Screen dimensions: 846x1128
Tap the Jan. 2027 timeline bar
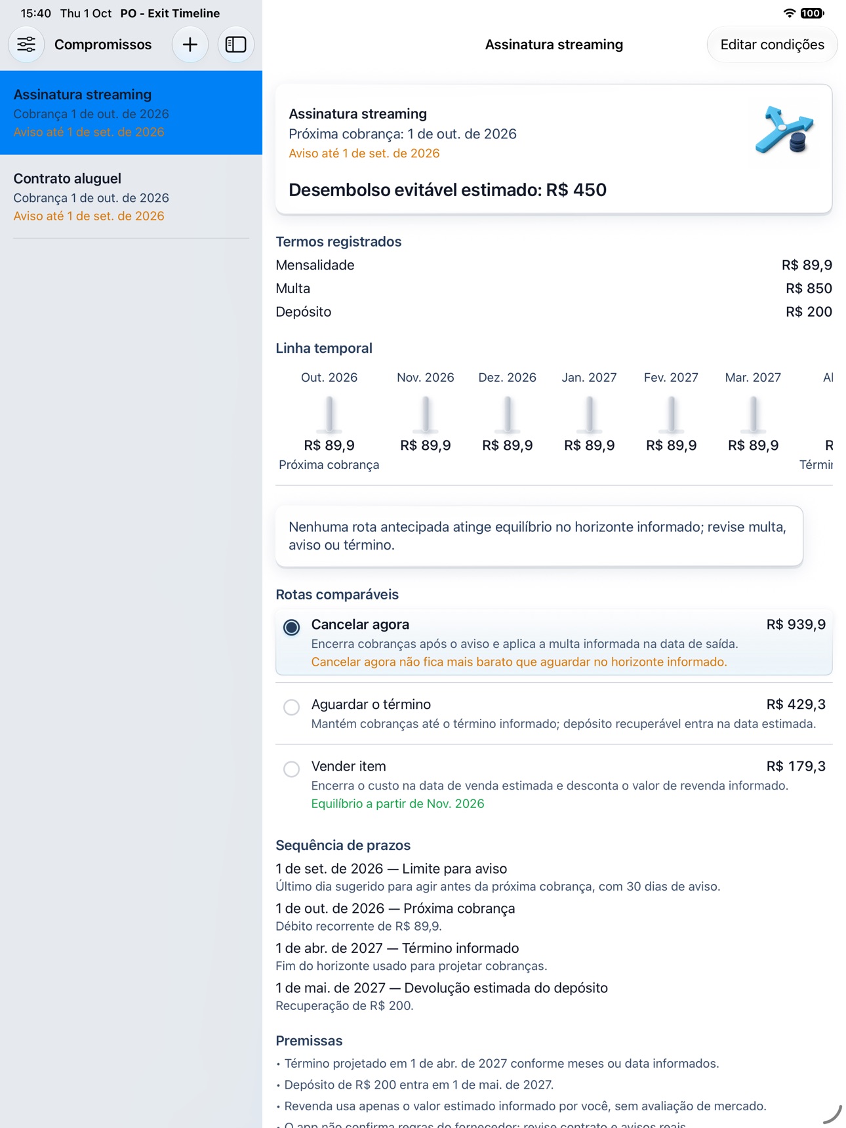click(590, 414)
